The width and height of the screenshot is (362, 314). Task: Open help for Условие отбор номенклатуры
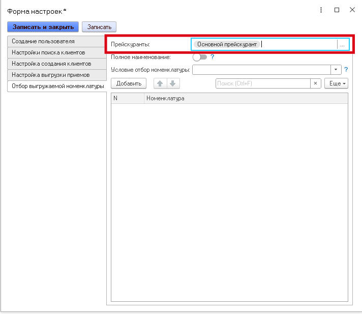(346, 70)
